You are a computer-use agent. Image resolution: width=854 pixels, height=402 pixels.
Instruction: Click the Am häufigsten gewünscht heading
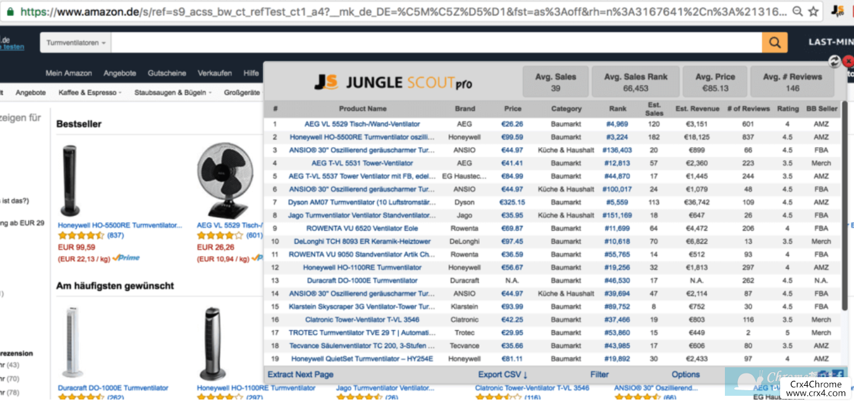point(115,286)
